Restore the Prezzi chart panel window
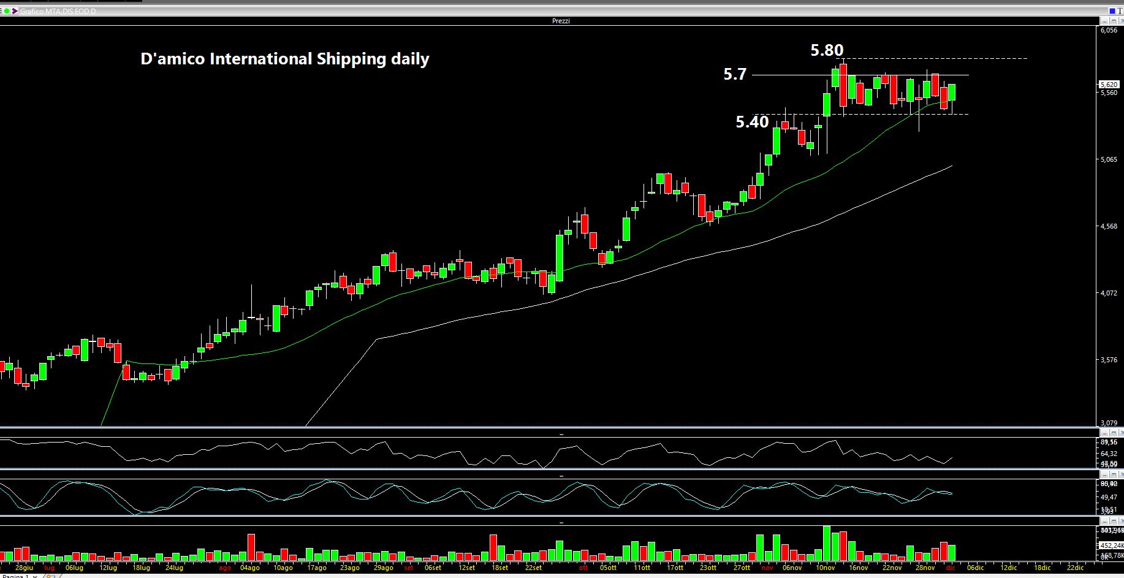This screenshot has height=578, width=1124. click(1114, 22)
